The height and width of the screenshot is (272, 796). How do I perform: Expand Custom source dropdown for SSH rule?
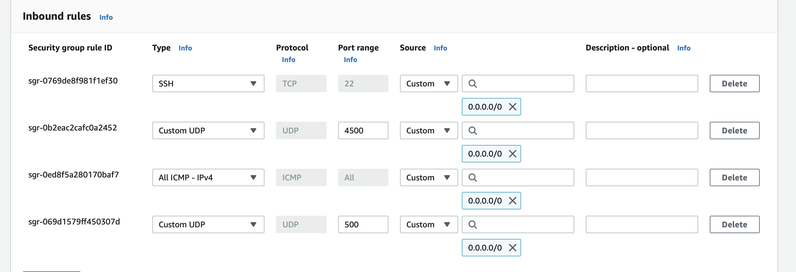click(x=428, y=84)
